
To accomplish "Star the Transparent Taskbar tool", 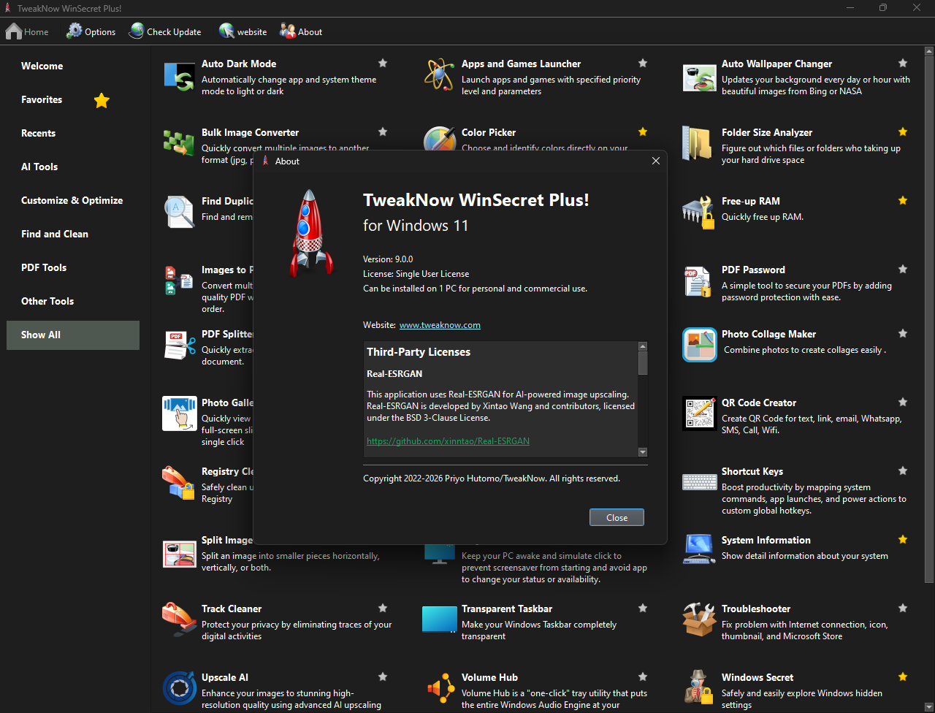I will point(643,608).
